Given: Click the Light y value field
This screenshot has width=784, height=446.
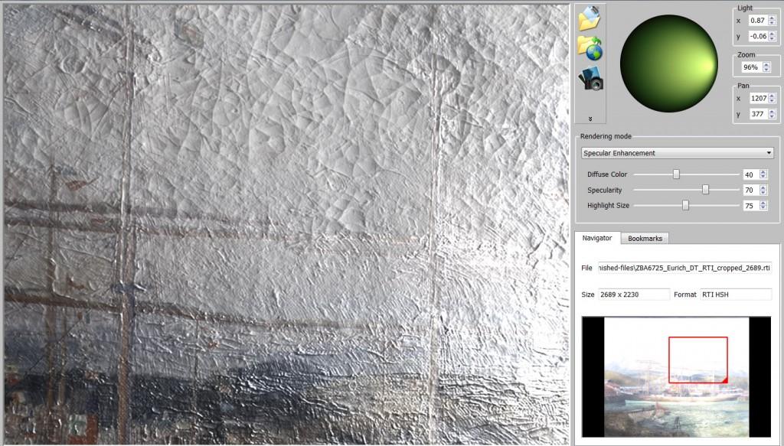Looking at the screenshot, I should [x=757, y=36].
